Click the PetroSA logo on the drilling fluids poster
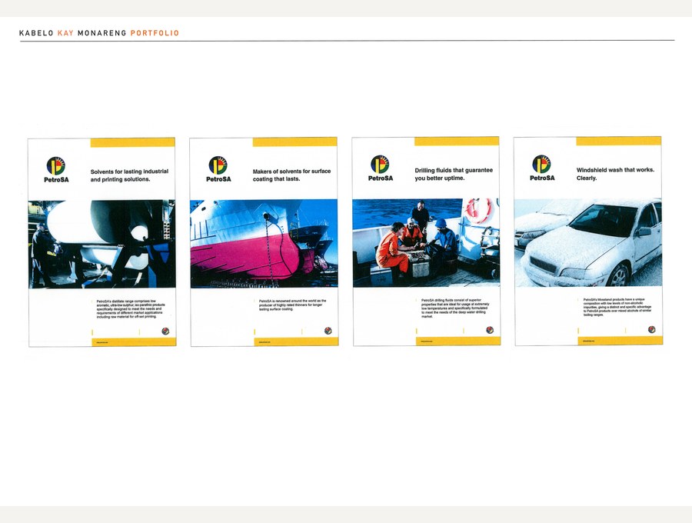Viewport: 692px width, 523px height. pos(381,168)
